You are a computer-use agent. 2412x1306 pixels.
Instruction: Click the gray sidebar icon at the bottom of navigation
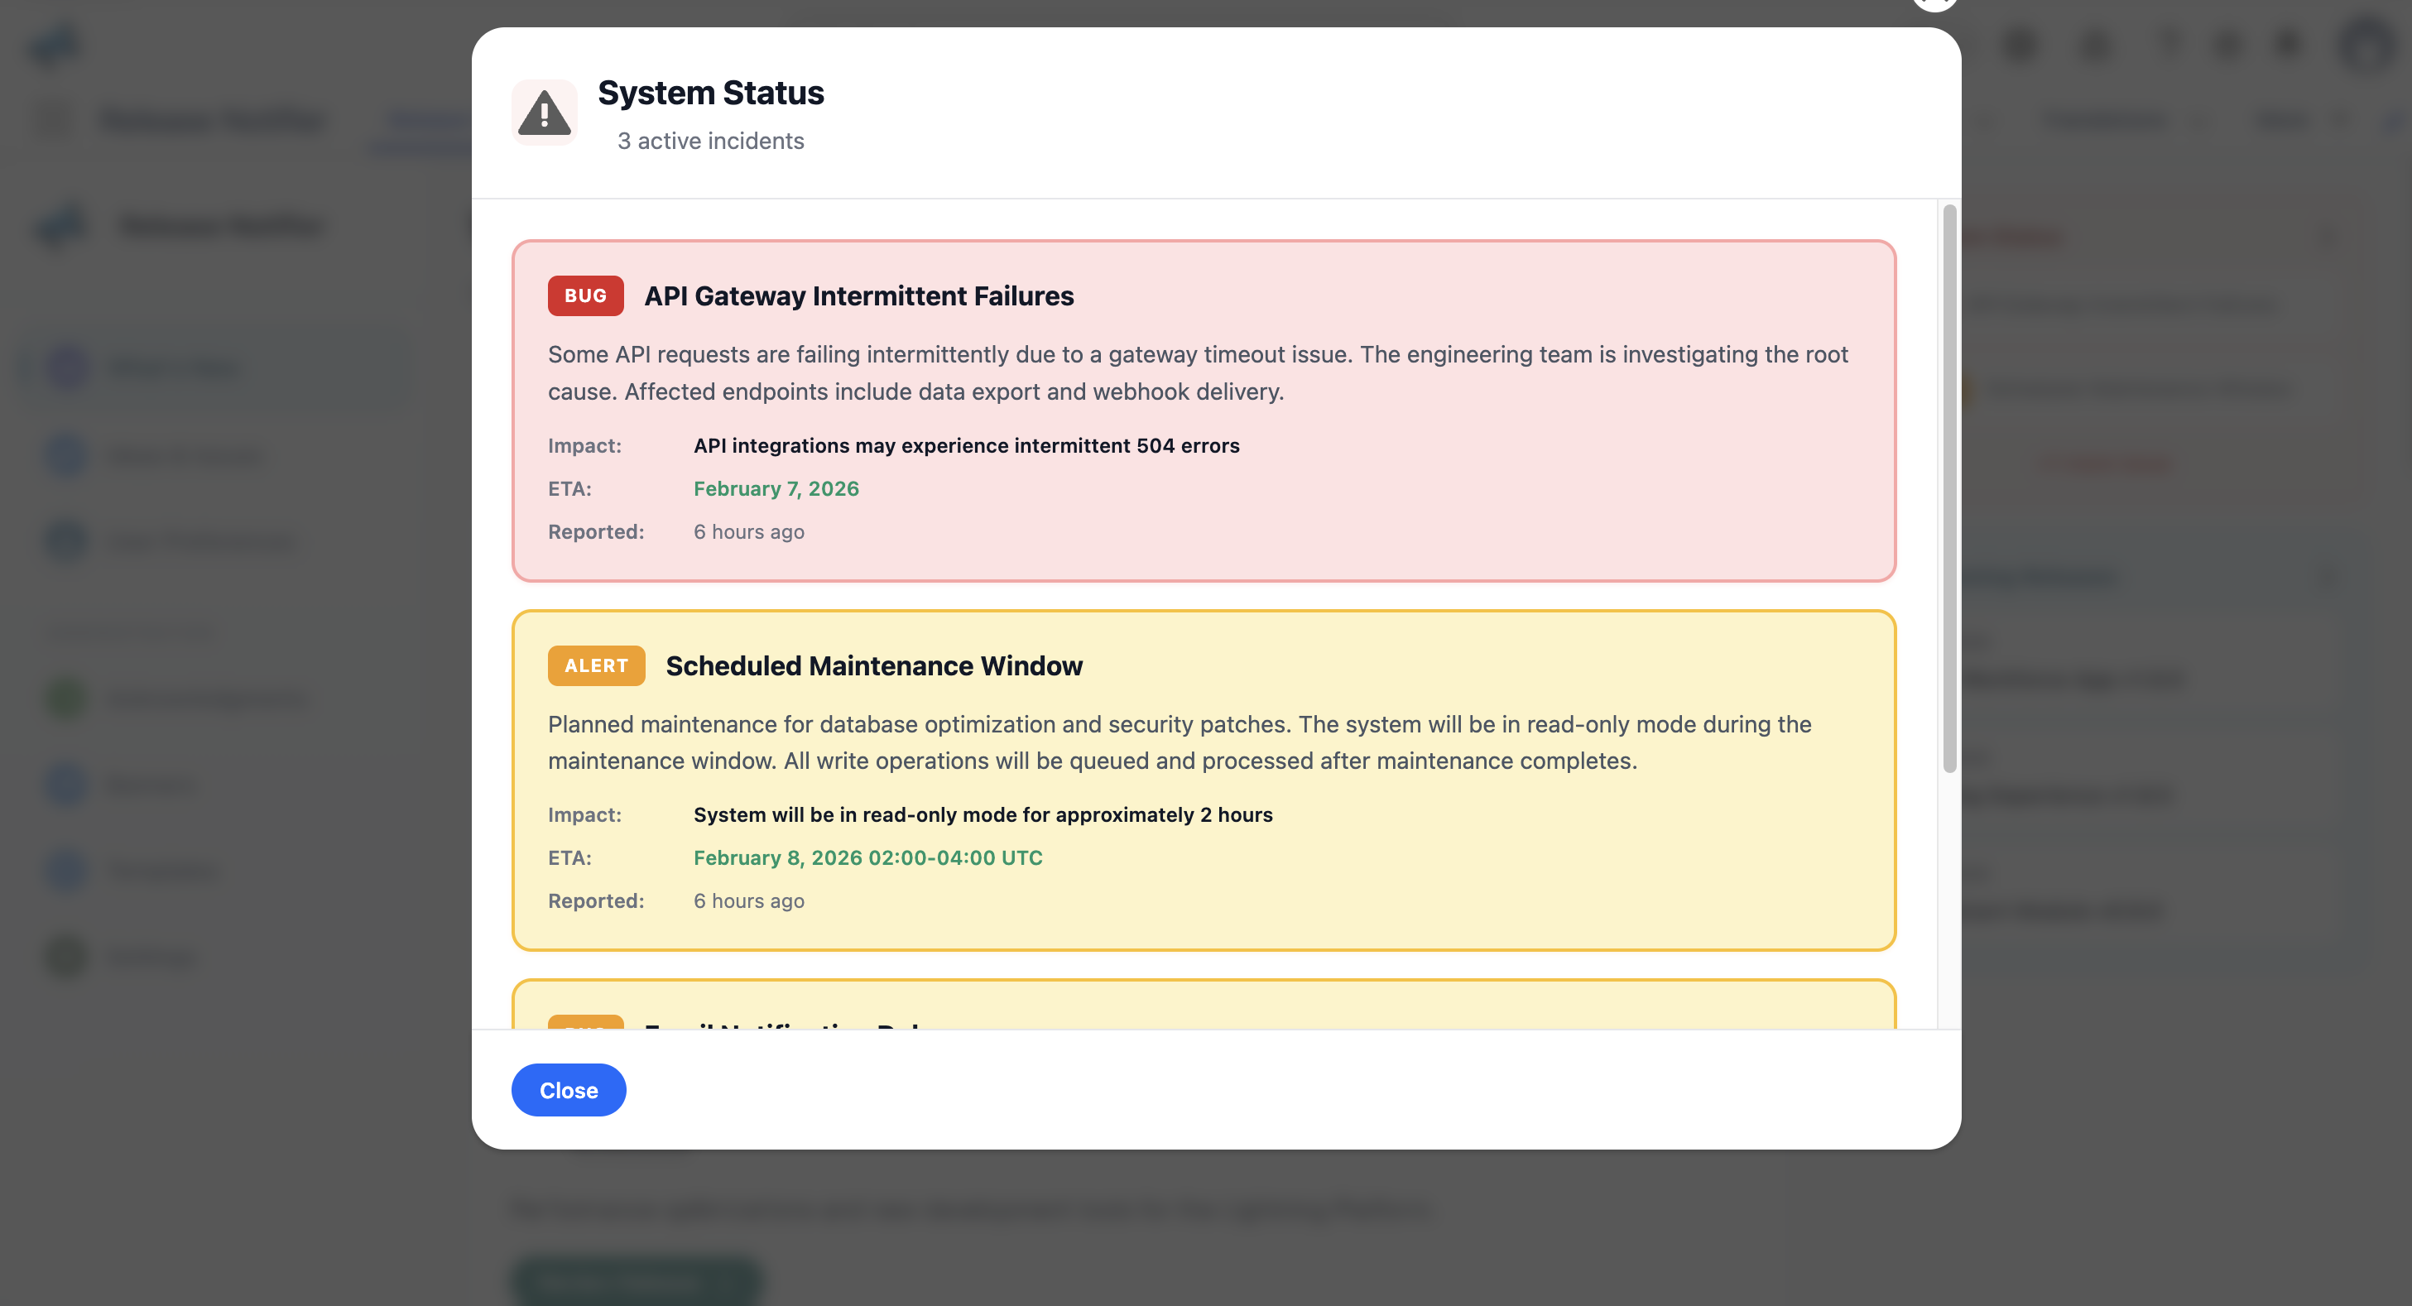point(64,956)
